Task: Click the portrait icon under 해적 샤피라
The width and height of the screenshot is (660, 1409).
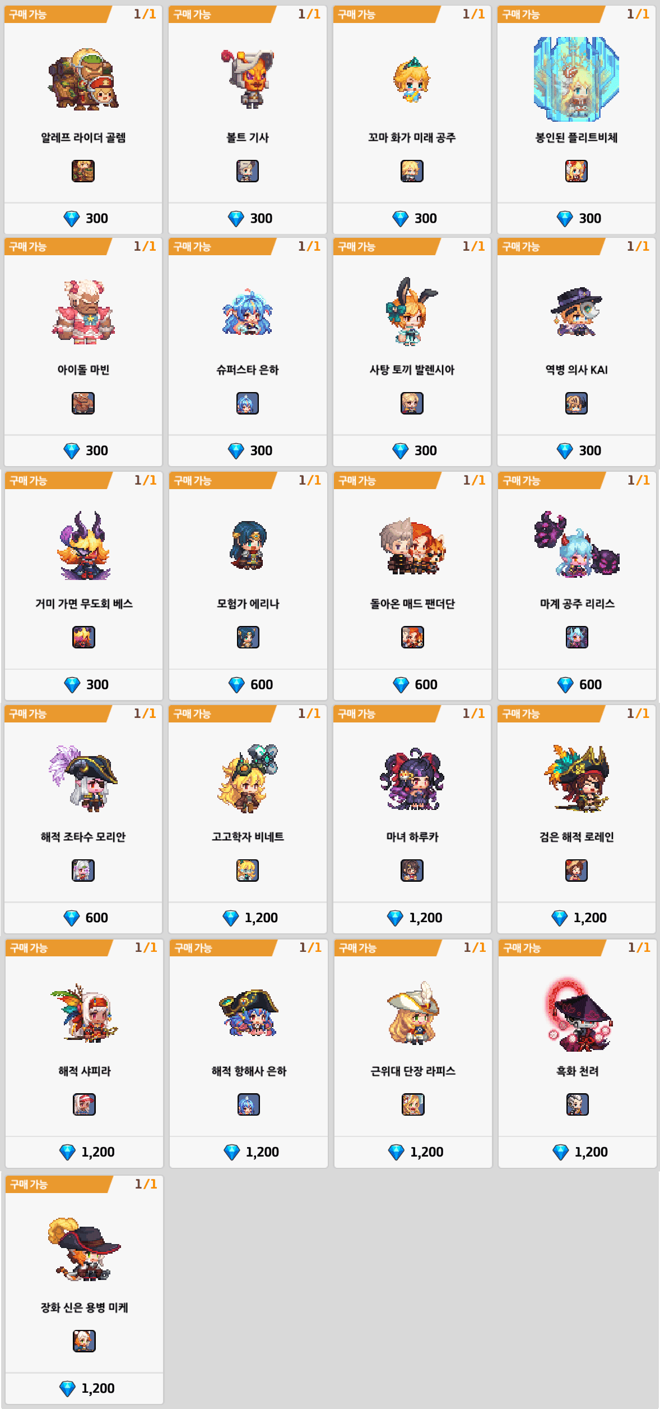Action: (85, 1104)
